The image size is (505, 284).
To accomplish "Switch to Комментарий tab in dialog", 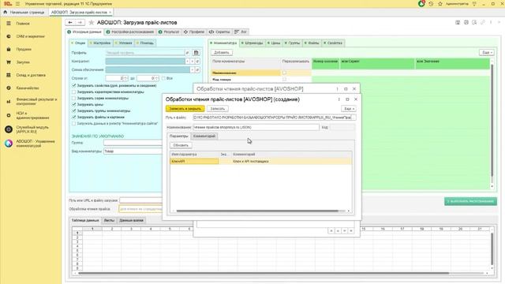I will [204, 136].
